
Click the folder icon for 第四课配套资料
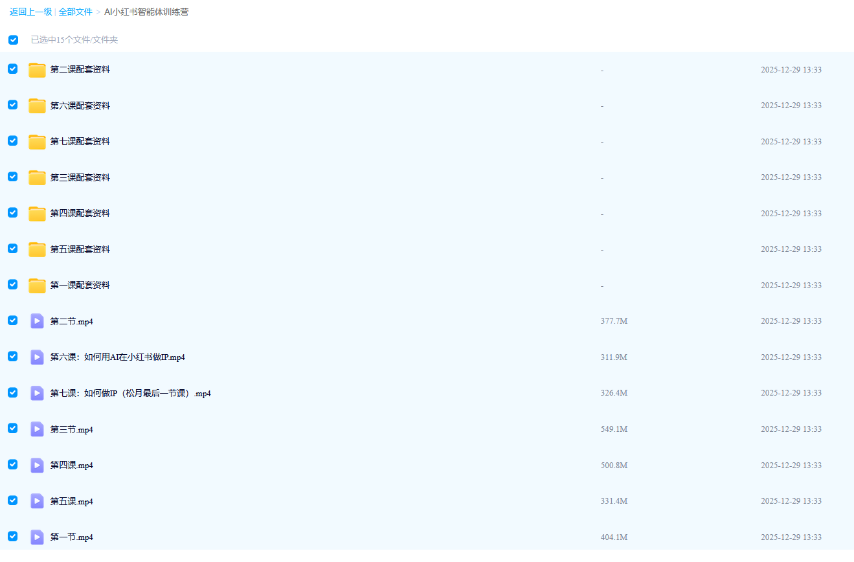click(37, 214)
